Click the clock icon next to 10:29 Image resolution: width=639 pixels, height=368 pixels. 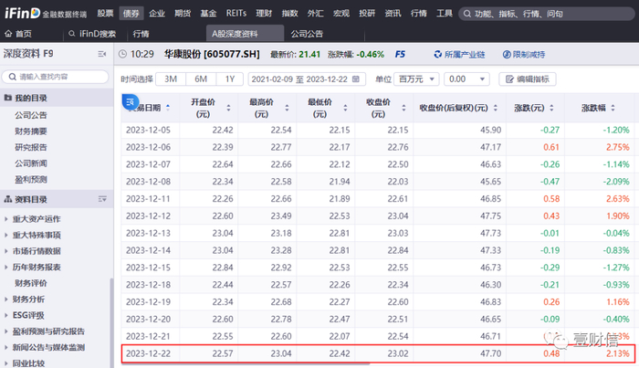122,54
